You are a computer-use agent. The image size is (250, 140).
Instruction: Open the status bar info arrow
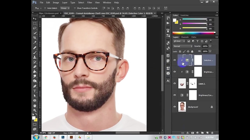click(88, 133)
